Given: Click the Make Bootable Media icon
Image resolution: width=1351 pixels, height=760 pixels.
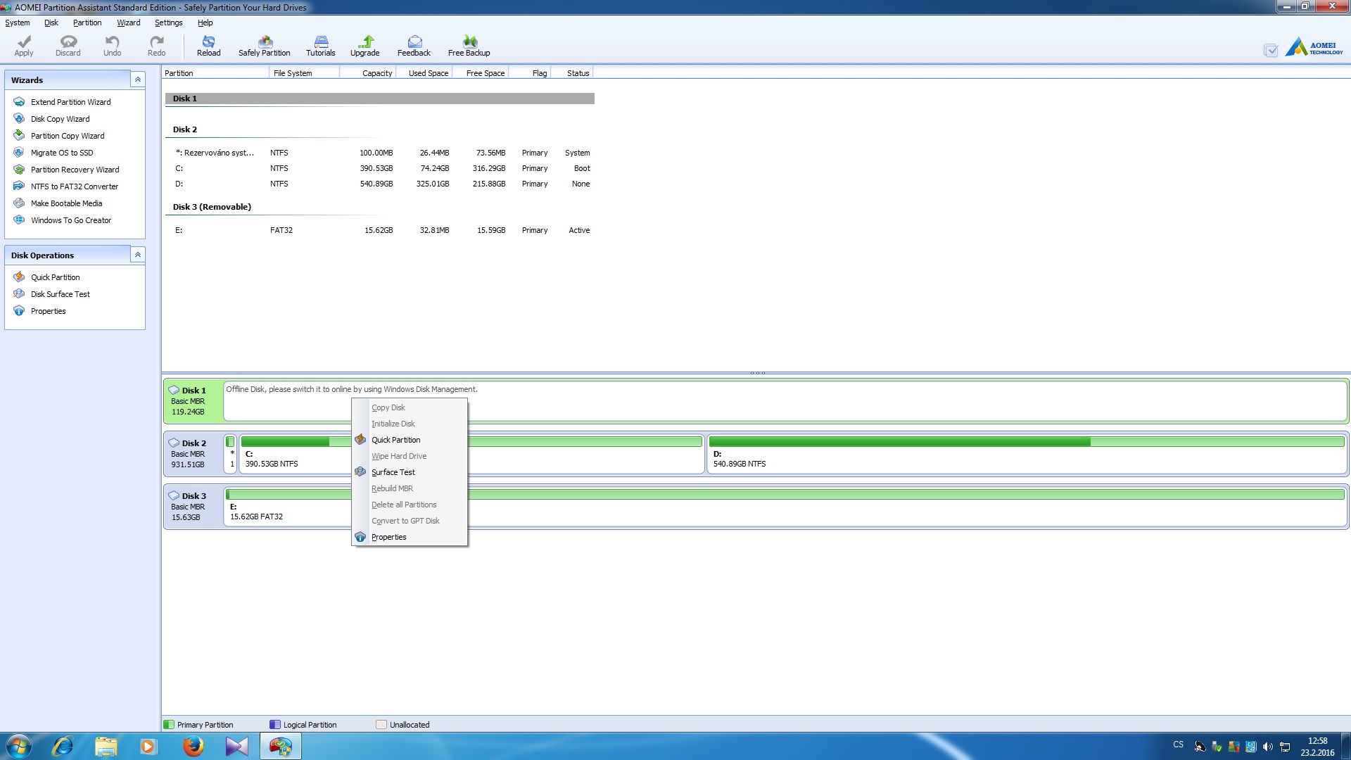Looking at the screenshot, I should pyautogui.click(x=19, y=203).
